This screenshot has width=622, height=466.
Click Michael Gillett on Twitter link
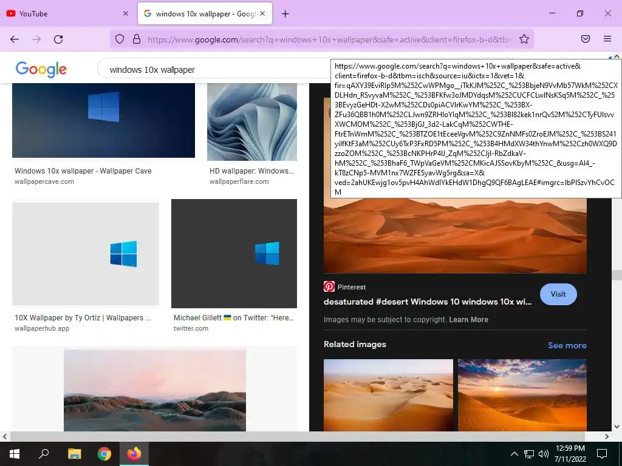coord(234,318)
